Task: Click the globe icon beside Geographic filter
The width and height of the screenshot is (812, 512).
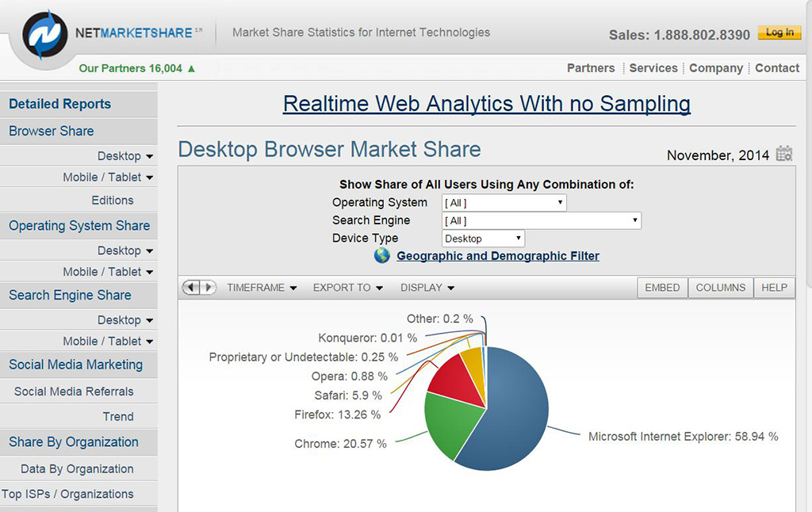Action: pos(382,255)
